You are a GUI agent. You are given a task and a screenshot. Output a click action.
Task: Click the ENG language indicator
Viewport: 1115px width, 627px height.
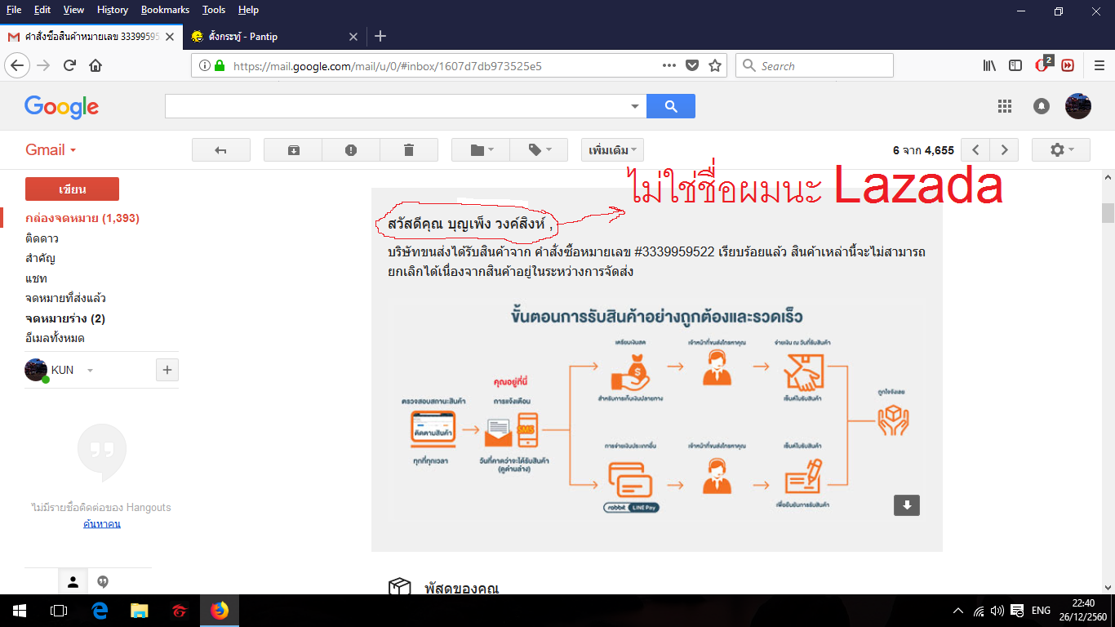pos(1042,611)
